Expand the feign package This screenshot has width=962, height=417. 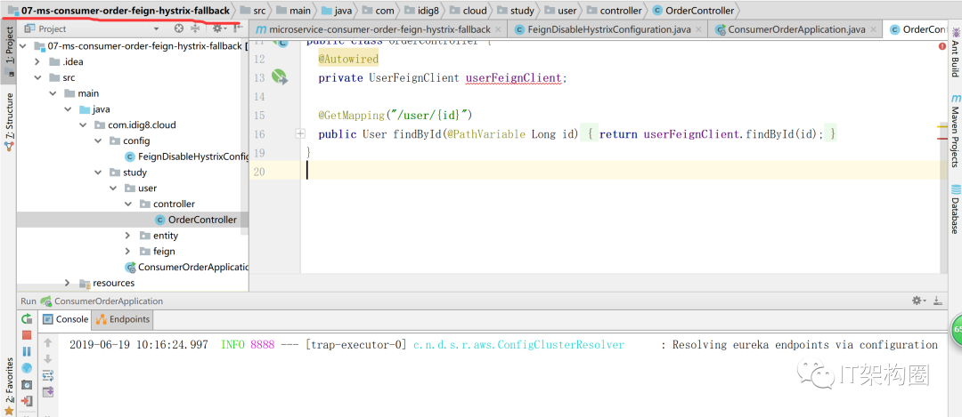coord(127,251)
